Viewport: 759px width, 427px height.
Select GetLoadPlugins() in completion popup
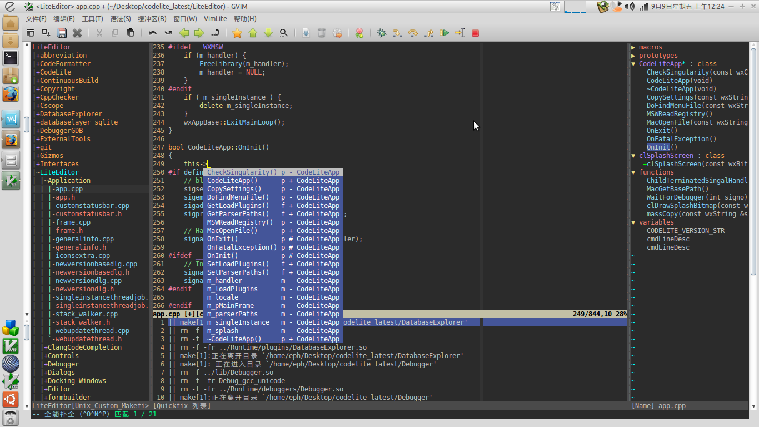click(273, 206)
